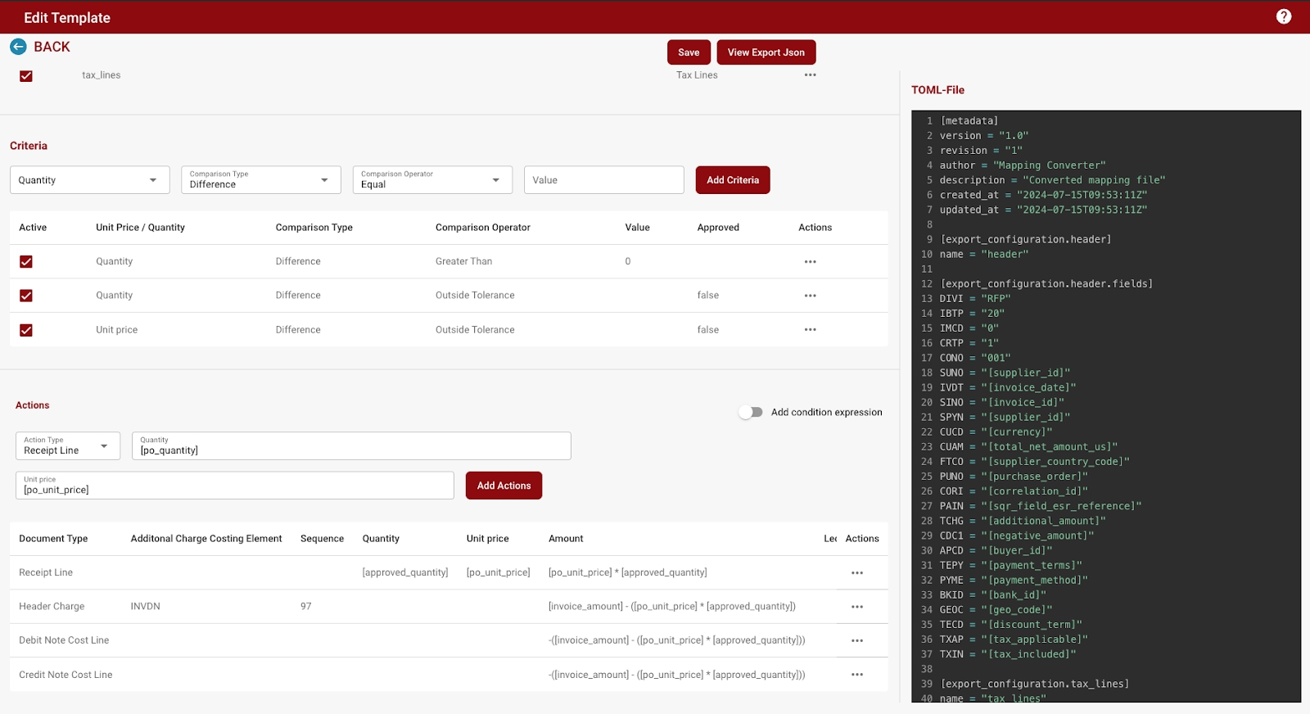Open actions menu for Receipt Line row
The image size is (1310, 714).
click(856, 573)
